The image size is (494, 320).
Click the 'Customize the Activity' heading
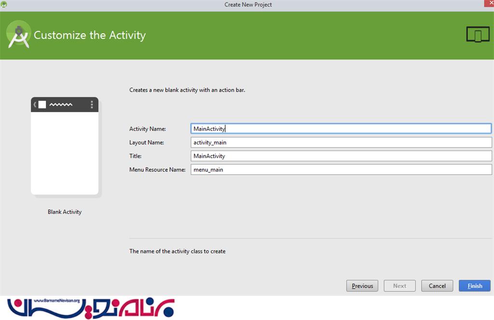[90, 35]
